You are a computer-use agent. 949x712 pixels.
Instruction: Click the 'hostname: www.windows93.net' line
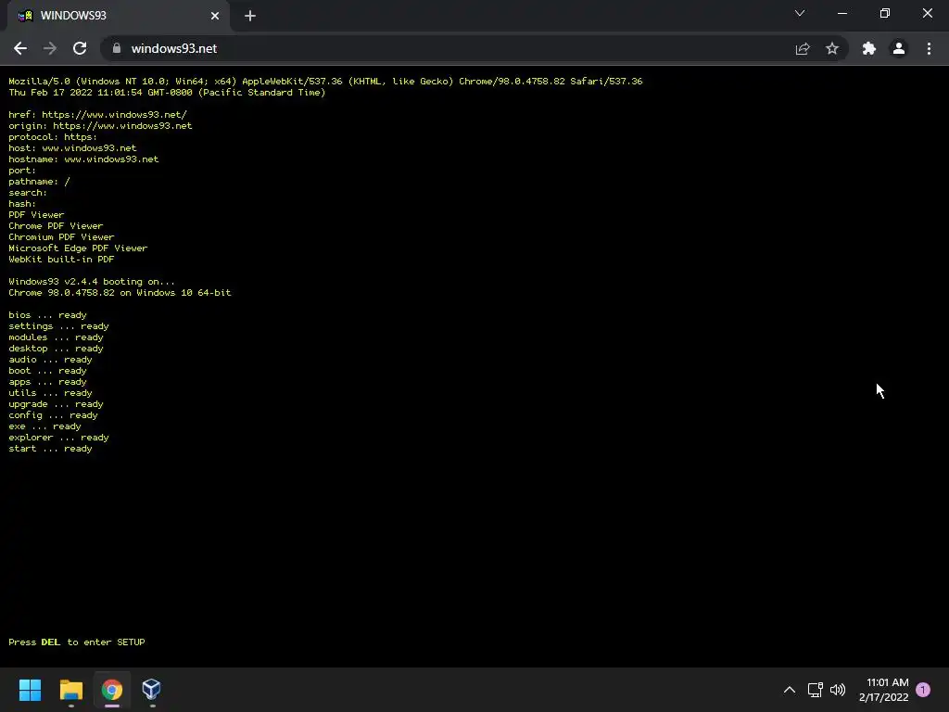tap(83, 159)
